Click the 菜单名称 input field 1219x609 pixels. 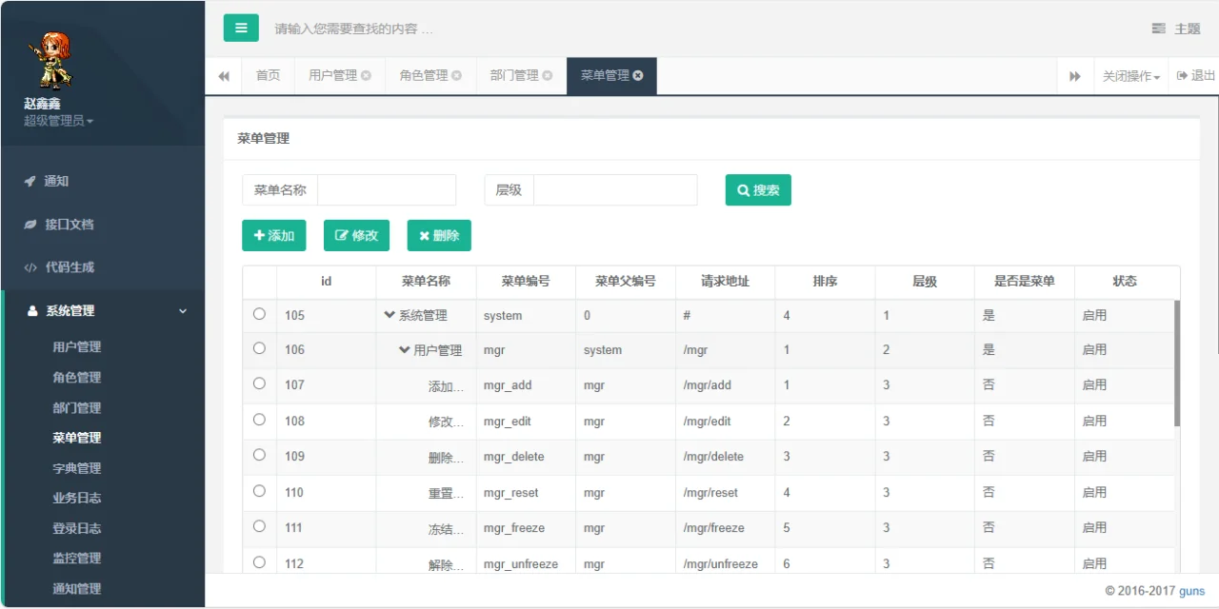click(387, 190)
